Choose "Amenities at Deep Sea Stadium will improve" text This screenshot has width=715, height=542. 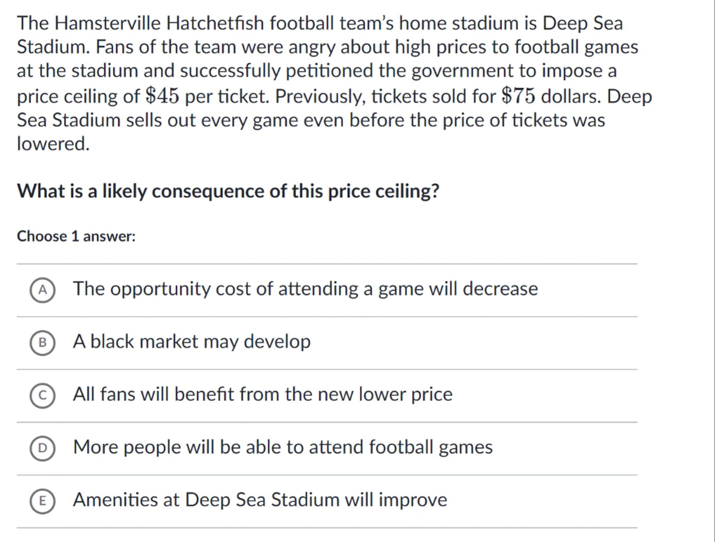260,500
